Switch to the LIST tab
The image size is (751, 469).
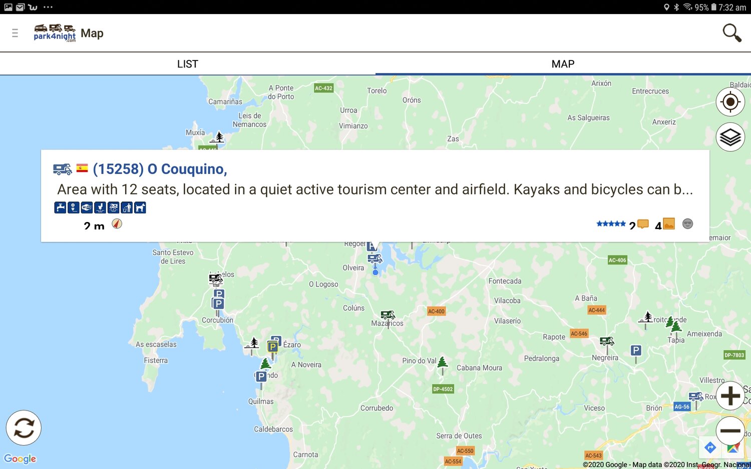pyautogui.click(x=188, y=64)
